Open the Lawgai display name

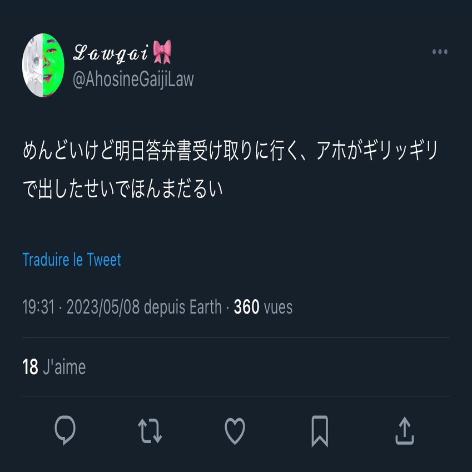pyautogui.click(x=111, y=53)
